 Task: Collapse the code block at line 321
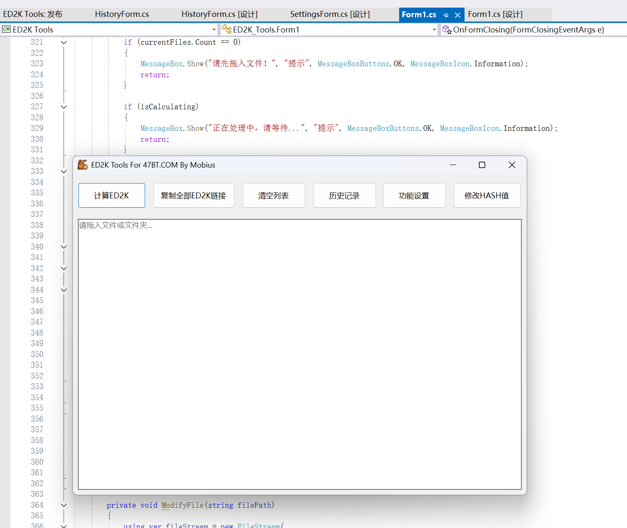coord(64,42)
